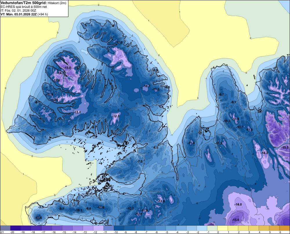
Task: Click the colorbar tick label 3
Action: [249, 232]
